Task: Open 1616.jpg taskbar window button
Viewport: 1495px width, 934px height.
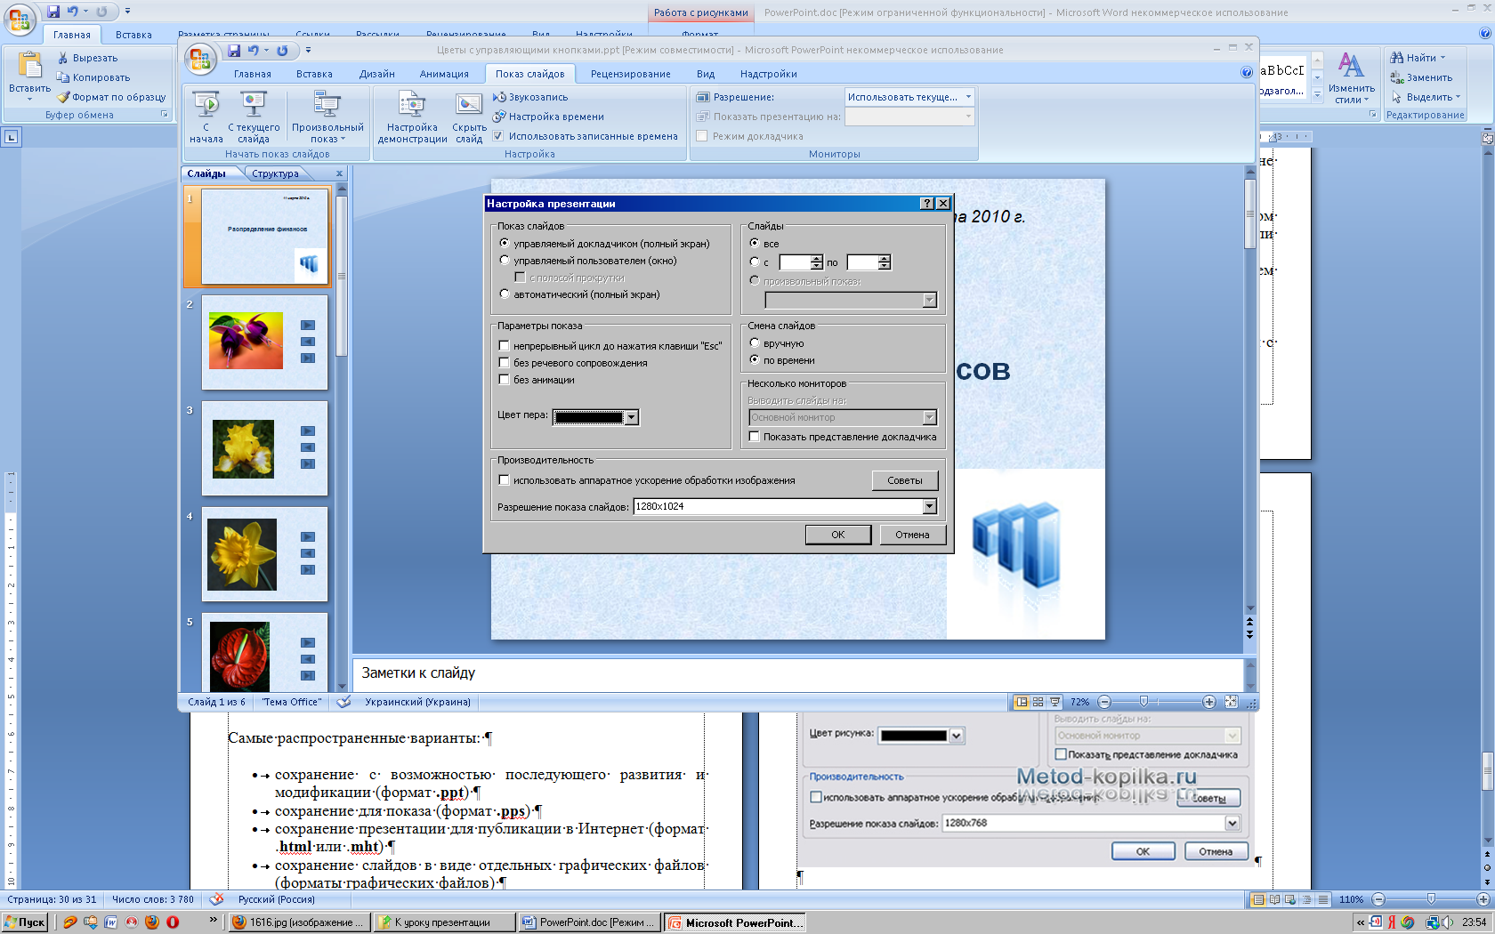Action: (299, 922)
